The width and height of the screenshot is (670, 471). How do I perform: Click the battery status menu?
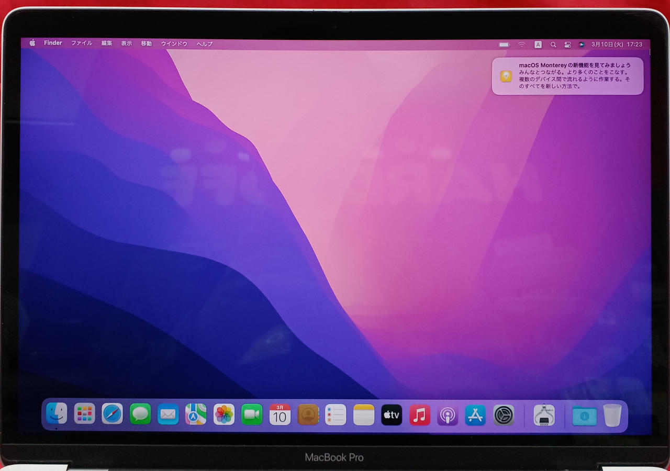[504, 44]
